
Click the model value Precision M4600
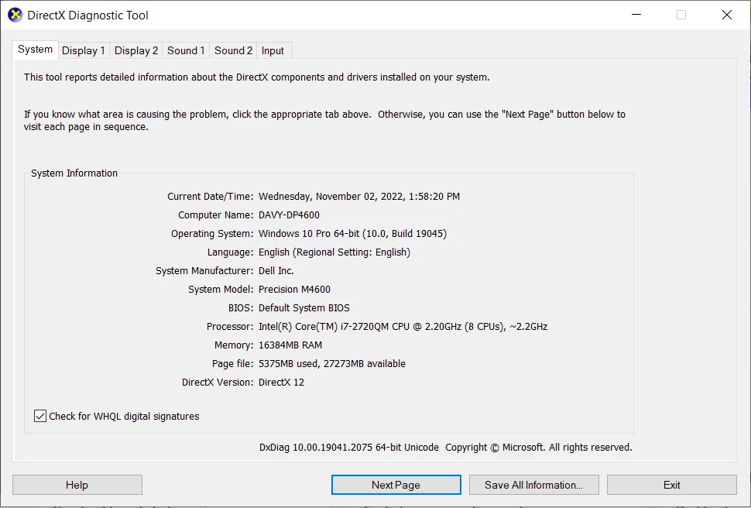click(294, 290)
